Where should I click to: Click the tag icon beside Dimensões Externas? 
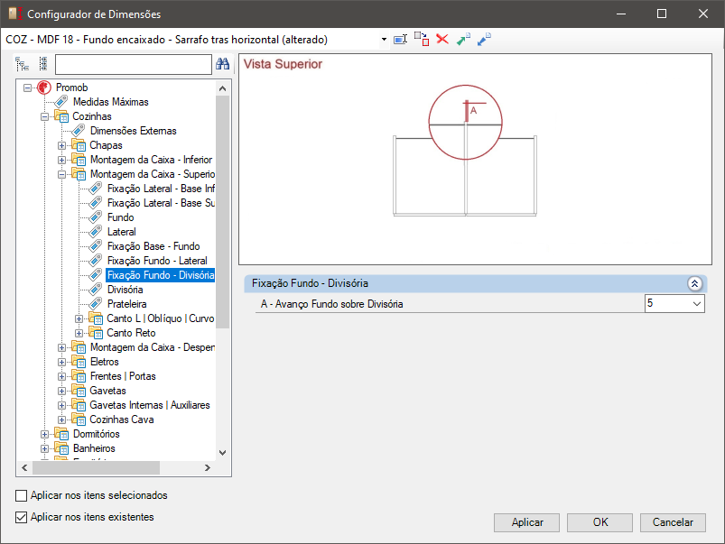click(x=79, y=131)
